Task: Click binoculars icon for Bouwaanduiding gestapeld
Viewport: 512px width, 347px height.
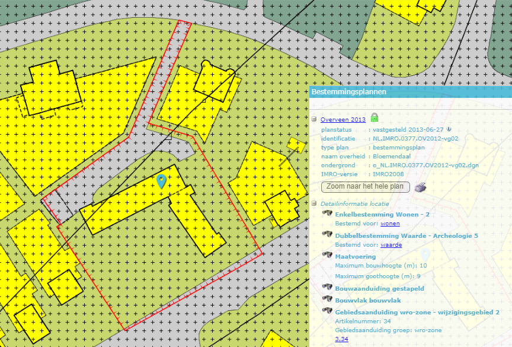Action: click(x=327, y=287)
